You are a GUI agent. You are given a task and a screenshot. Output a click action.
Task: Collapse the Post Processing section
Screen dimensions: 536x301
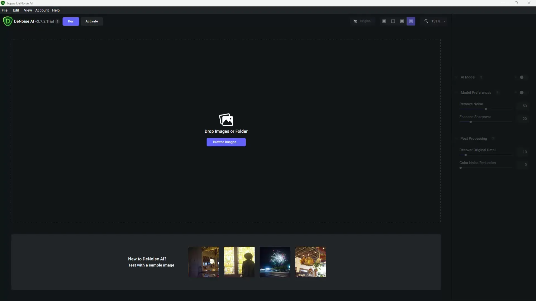tap(457, 139)
